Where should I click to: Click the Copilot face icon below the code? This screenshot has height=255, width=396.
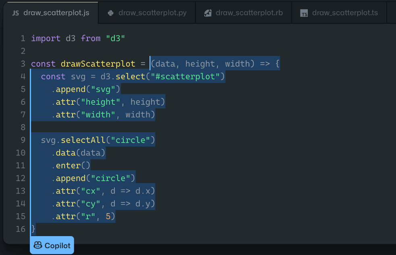point(38,245)
